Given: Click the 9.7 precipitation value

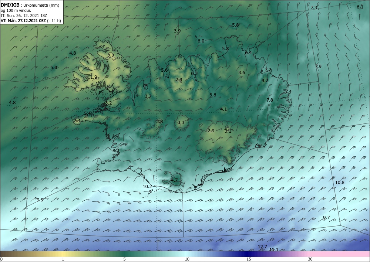Looking at the screenshot, I should pos(326,218).
